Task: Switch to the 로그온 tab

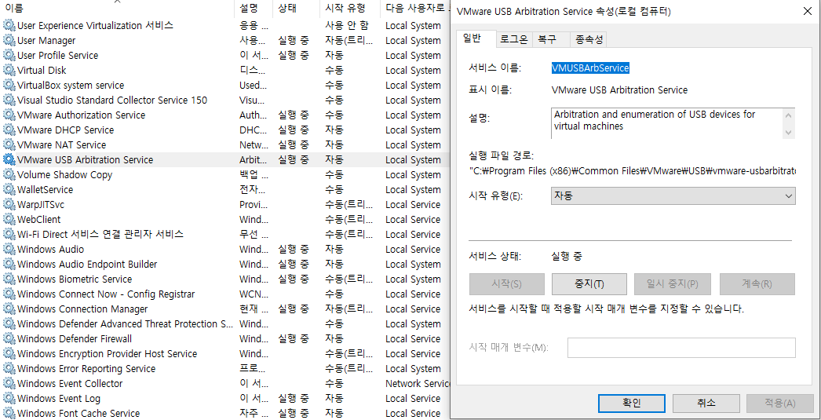Action: [x=513, y=39]
